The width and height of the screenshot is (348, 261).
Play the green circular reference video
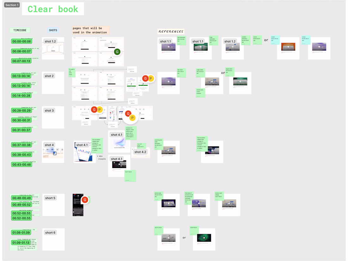(204, 238)
